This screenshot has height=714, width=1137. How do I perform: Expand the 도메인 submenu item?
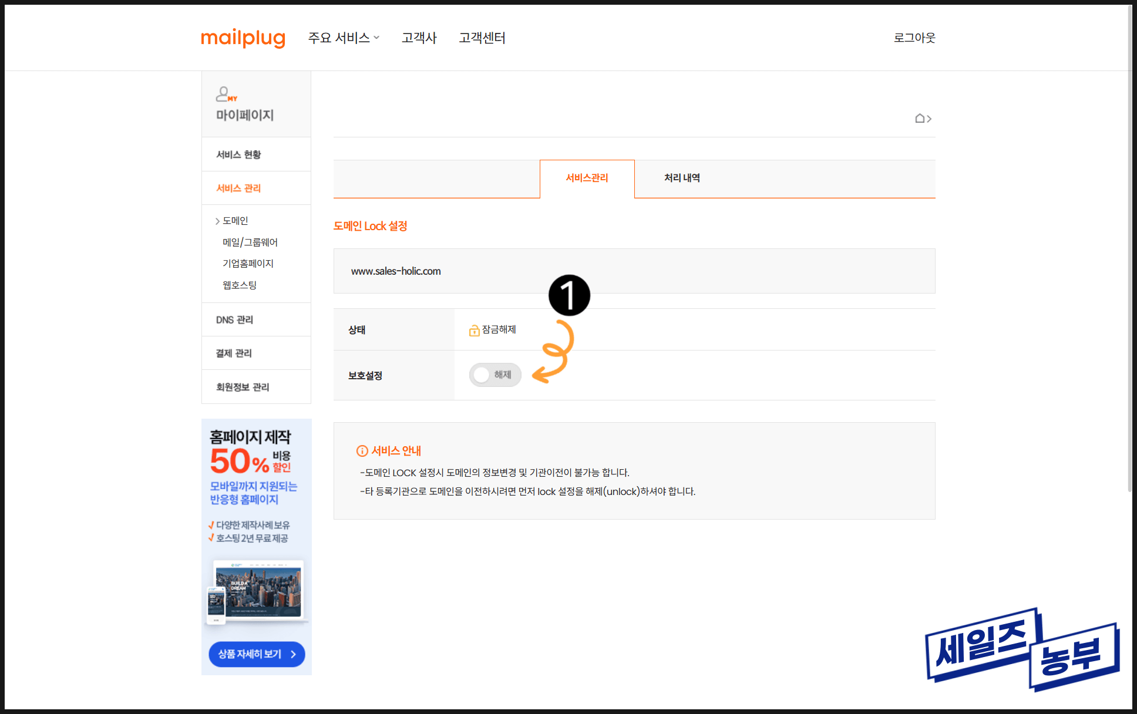pos(235,221)
